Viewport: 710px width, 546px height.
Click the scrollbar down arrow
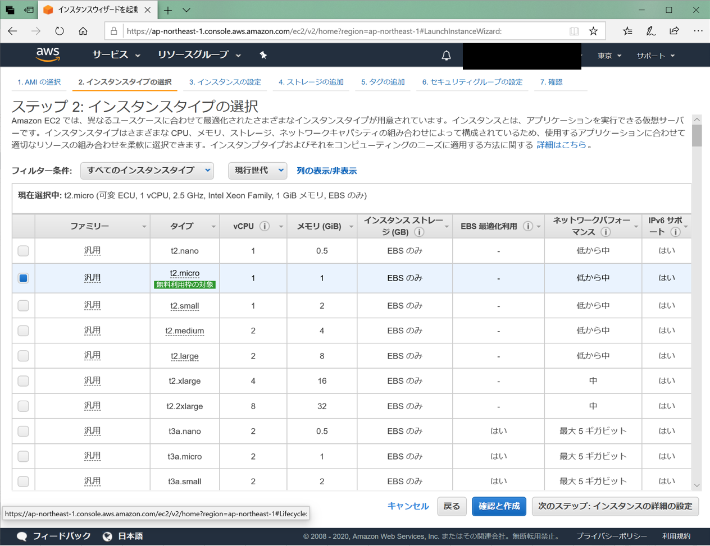(697, 485)
